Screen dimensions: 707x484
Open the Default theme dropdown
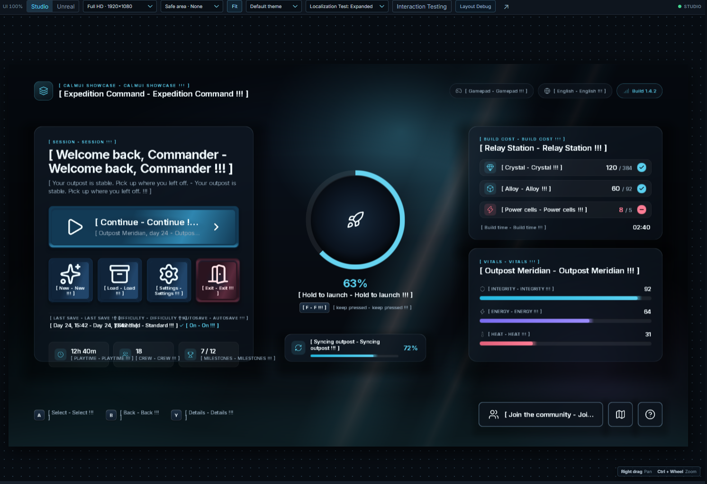coord(274,7)
